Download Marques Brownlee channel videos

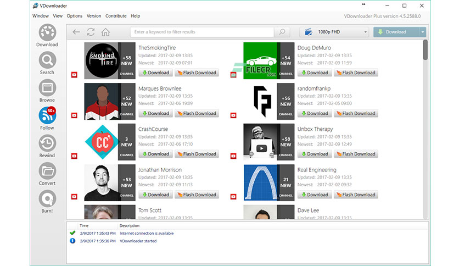click(x=156, y=113)
